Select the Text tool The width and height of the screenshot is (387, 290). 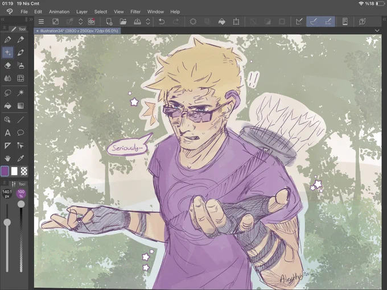click(7, 133)
